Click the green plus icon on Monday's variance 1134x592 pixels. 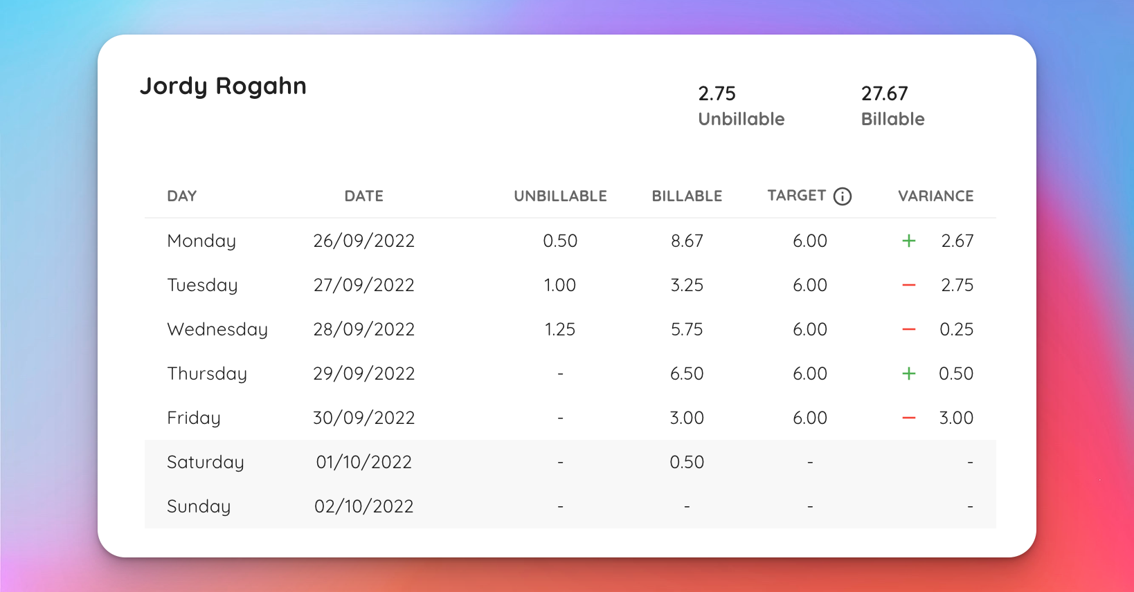click(x=909, y=241)
